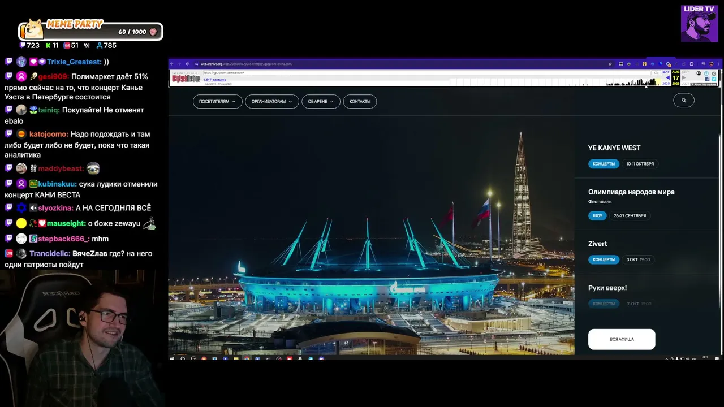724x407 pixels.
Task: Click the ВСЯ АФИША button
Action: point(622,339)
